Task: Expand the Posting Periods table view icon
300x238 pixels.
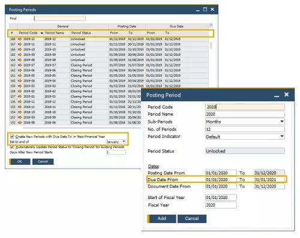Action: (211, 26)
